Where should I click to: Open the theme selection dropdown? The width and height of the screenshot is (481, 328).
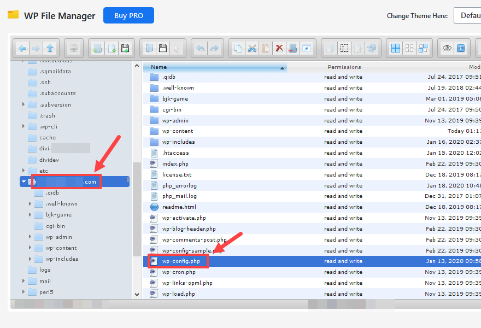467,16
